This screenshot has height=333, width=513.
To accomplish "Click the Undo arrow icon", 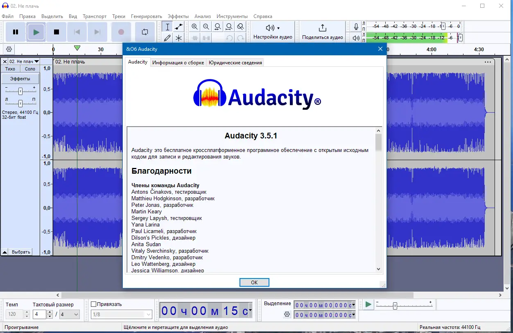I will click(229, 38).
